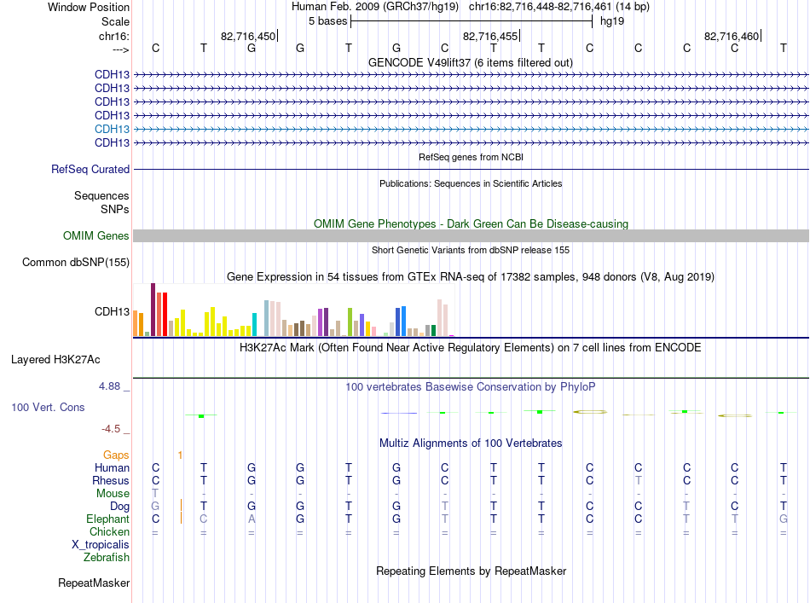Click the green PhyloP bar near the left
The width and height of the screenshot is (810, 603).
coord(201,416)
